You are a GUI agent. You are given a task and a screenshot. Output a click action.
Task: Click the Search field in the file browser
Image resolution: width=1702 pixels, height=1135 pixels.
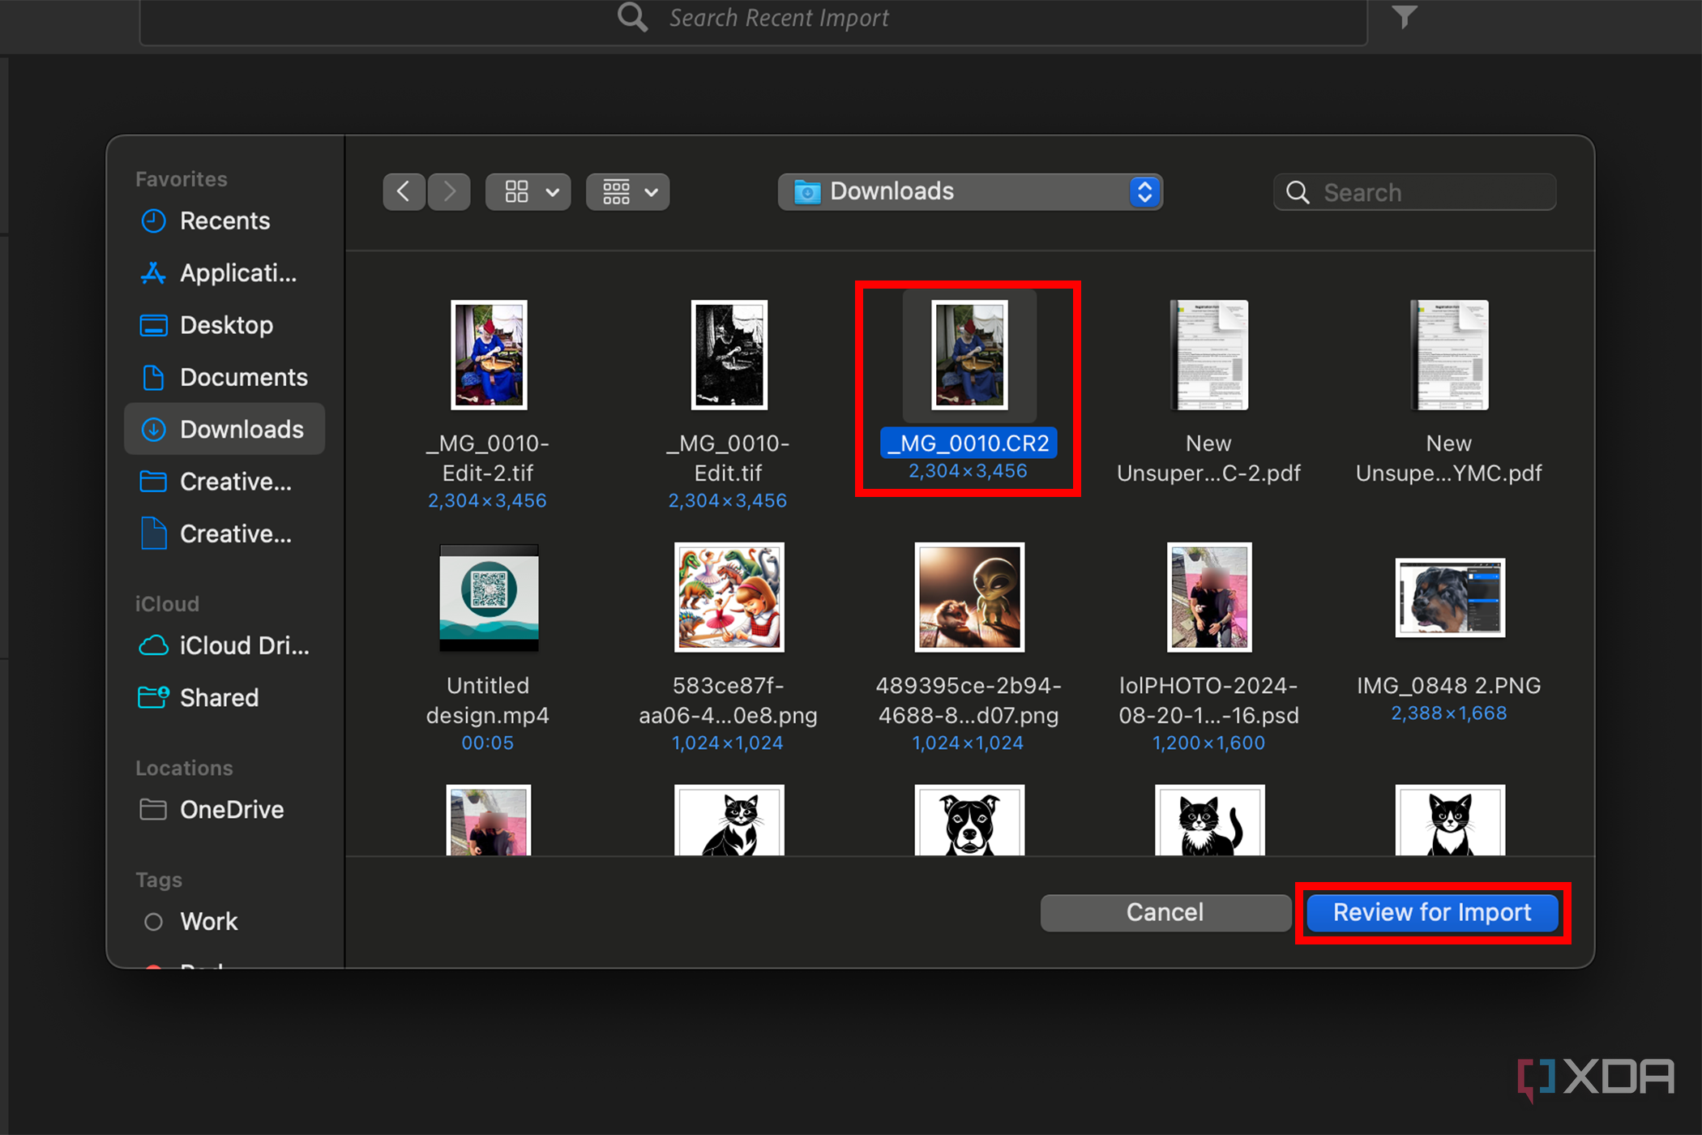point(1414,192)
